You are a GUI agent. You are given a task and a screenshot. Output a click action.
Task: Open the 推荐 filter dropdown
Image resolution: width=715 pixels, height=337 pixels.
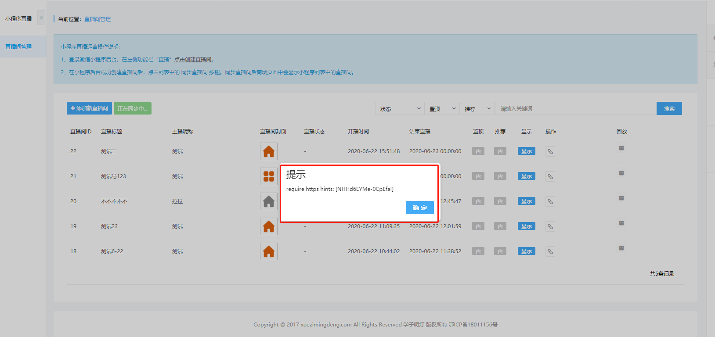click(477, 108)
